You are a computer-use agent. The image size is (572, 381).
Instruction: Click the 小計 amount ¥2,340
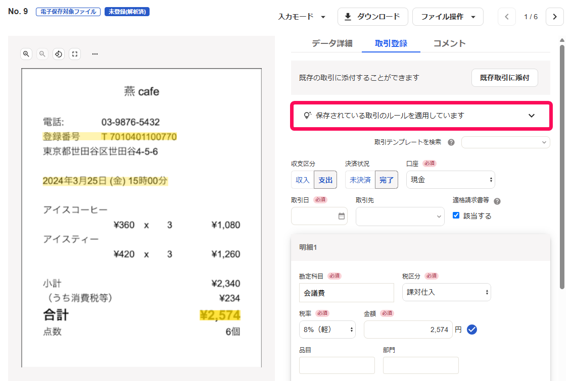coord(226,284)
